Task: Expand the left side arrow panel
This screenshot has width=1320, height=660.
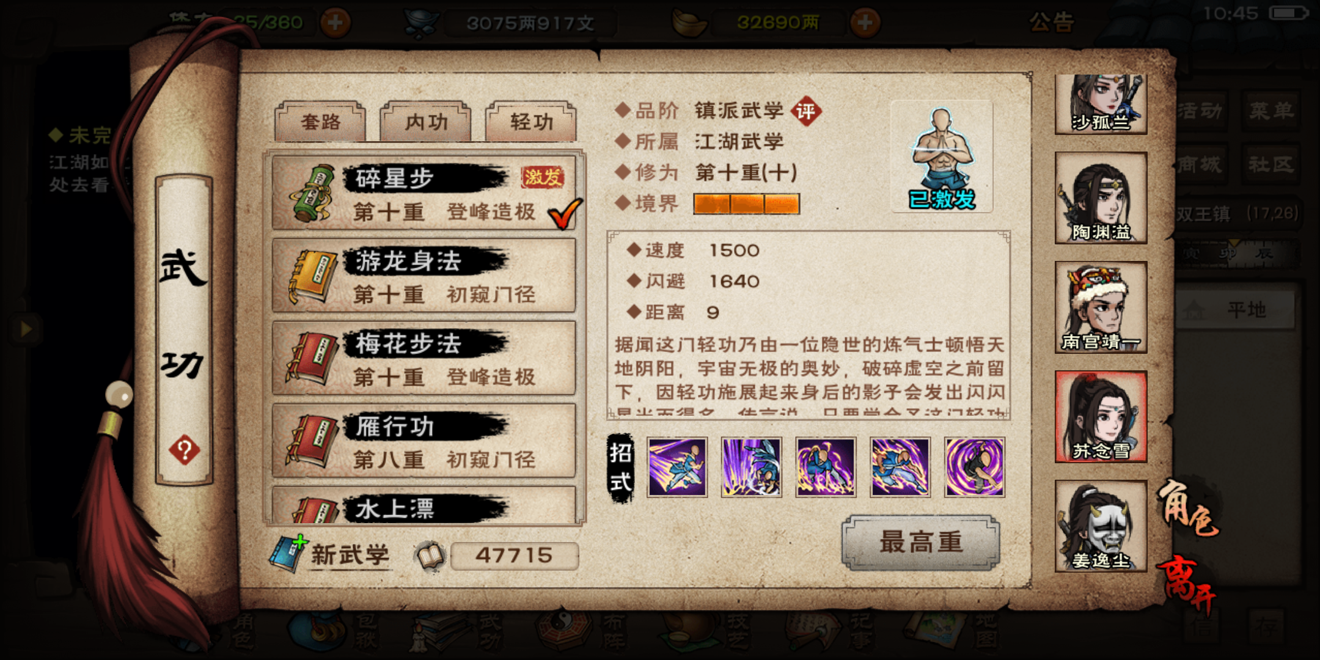Action: click(x=25, y=329)
